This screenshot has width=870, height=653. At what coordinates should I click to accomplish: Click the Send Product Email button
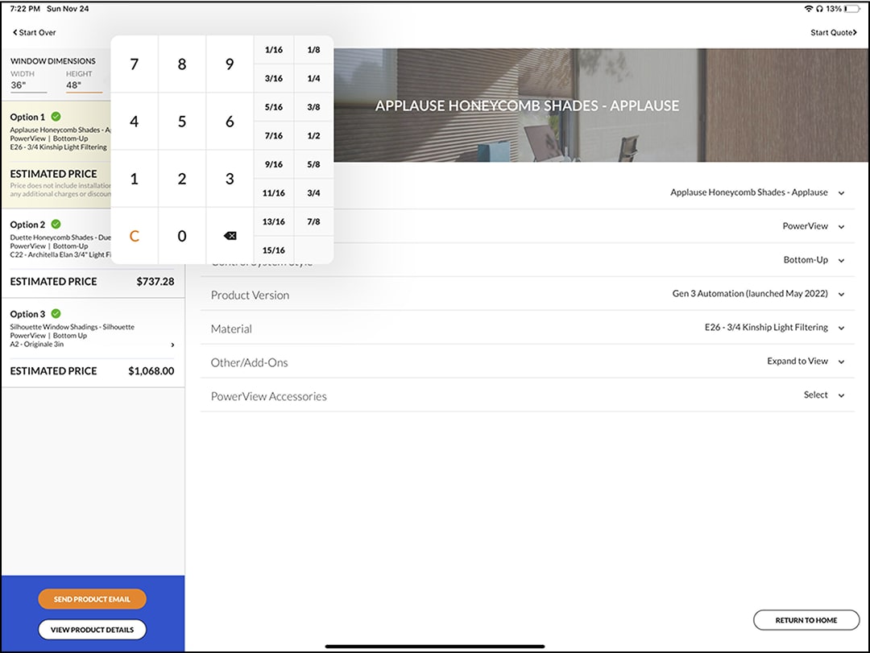(x=92, y=599)
